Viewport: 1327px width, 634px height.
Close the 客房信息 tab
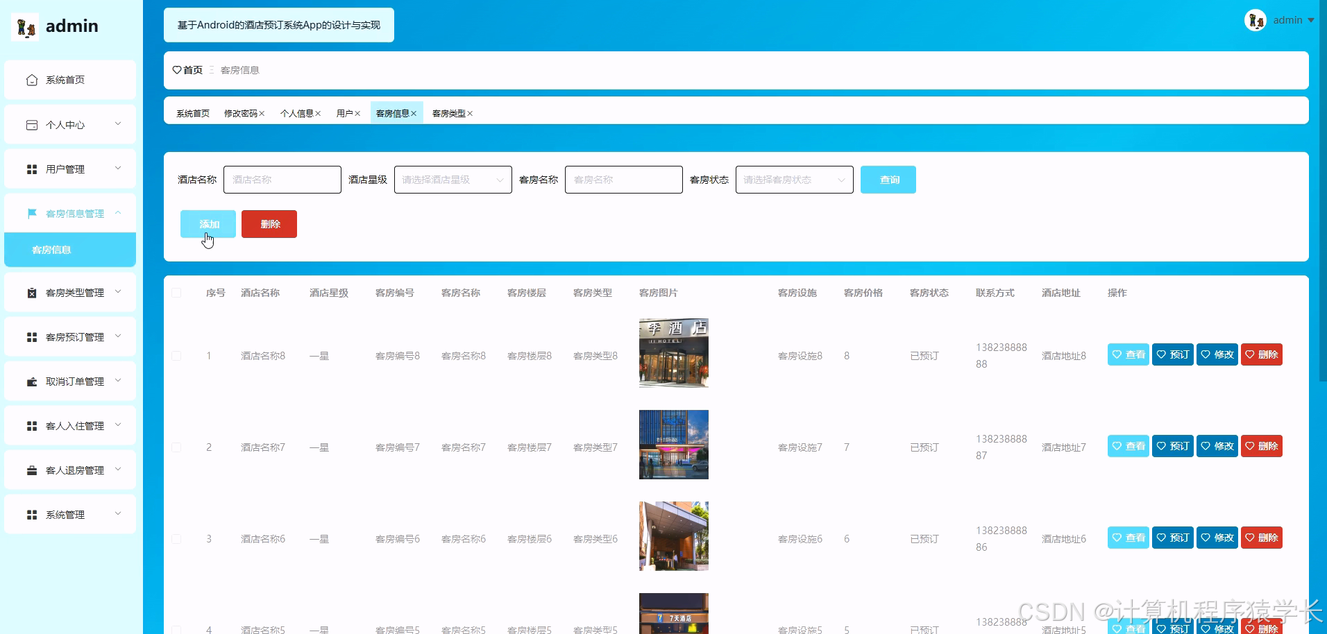coord(414,114)
